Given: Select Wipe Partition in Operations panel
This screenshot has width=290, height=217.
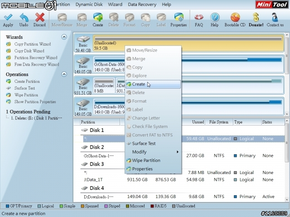Looking at the screenshot, I should [x=26, y=95].
